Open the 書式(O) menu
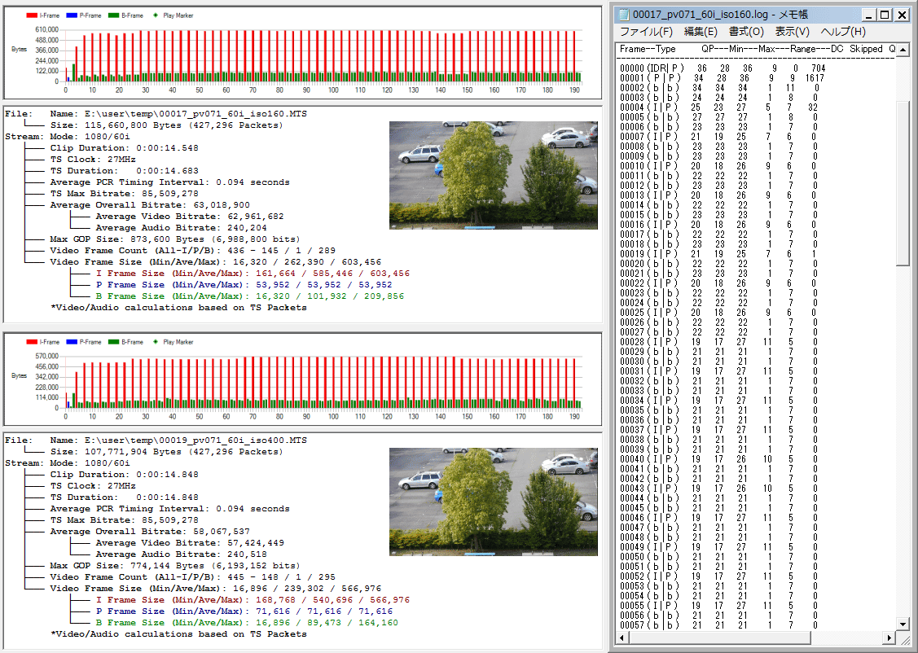Screen dimensions: 918x653 coord(746,32)
